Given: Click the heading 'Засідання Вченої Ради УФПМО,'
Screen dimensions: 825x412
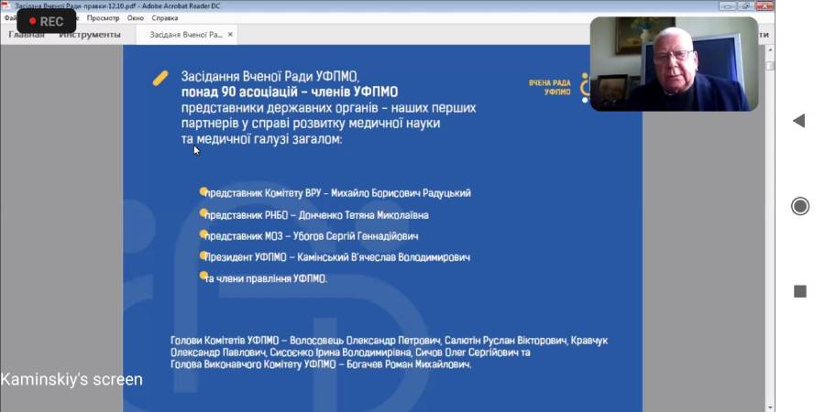Looking at the screenshot, I should point(270,76).
